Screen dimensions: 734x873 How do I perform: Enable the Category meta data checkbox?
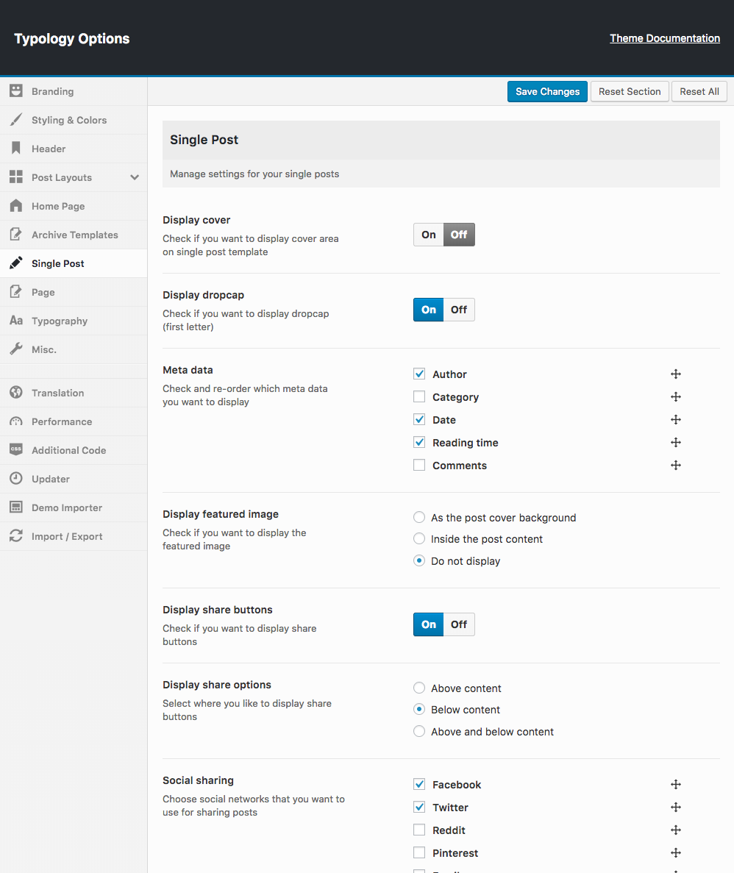coord(419,397)
